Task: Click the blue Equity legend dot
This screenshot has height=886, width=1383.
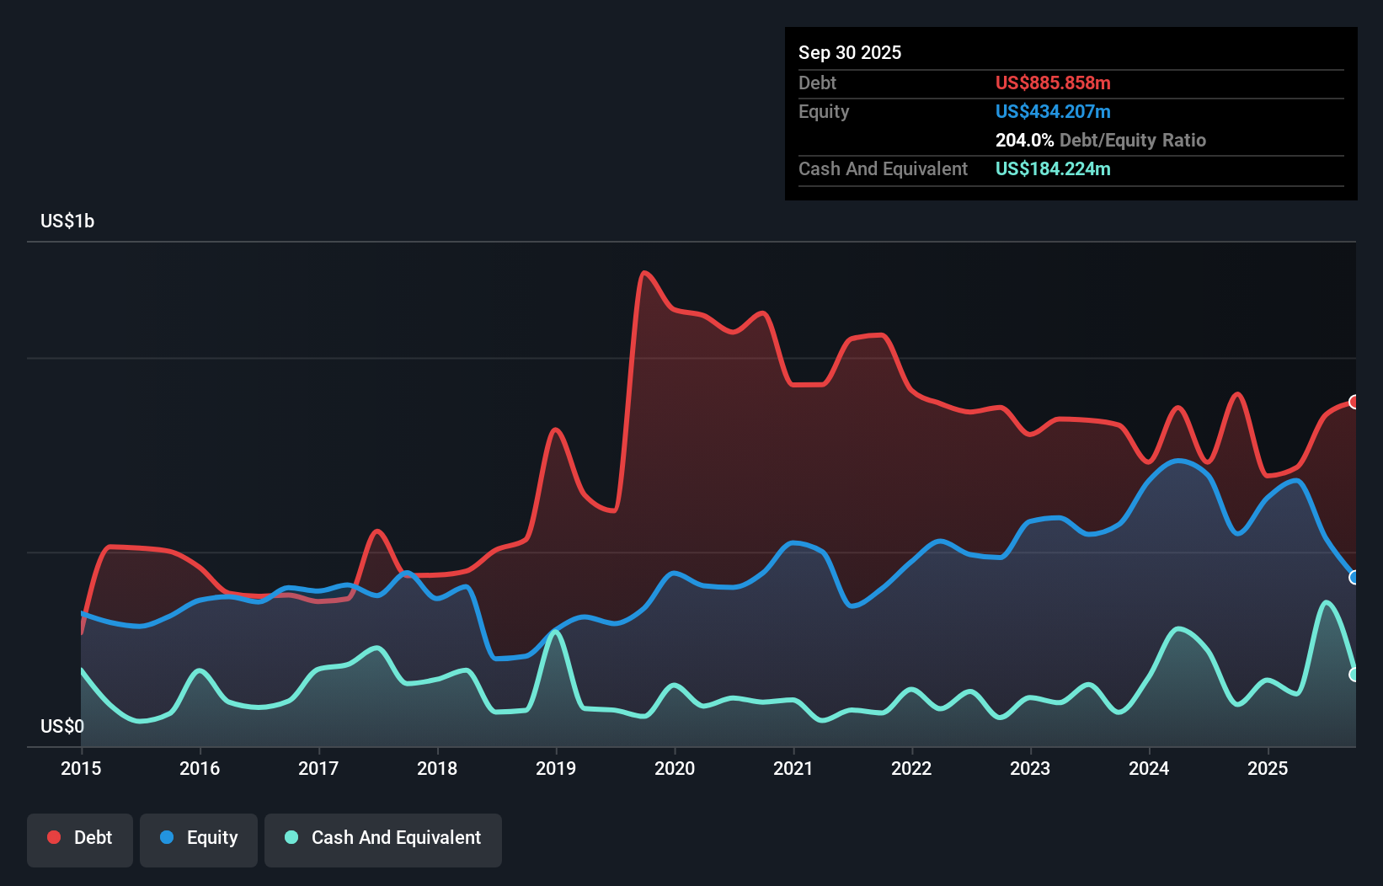Action: coord(168,837)
